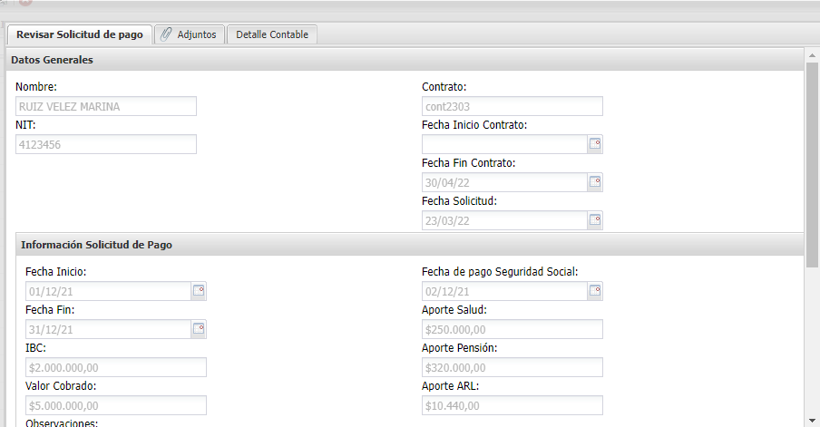Click the NIT input field
820x427 pixels.
[106, 144]
